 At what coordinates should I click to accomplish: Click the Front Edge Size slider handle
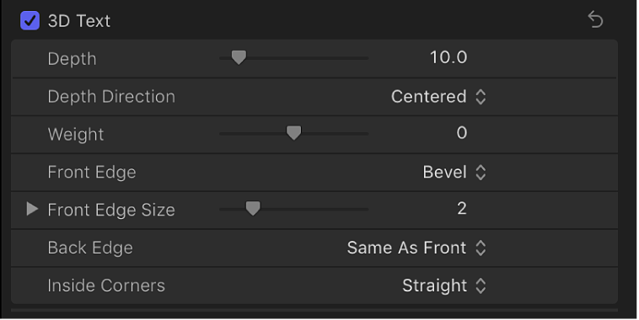[253, 209]
